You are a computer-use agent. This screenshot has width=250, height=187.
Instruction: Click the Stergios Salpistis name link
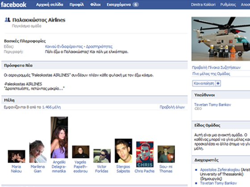123,169
